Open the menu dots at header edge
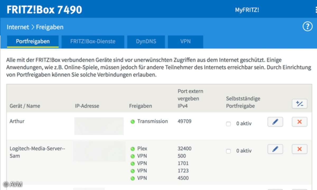317x190 pixels. 316,10
